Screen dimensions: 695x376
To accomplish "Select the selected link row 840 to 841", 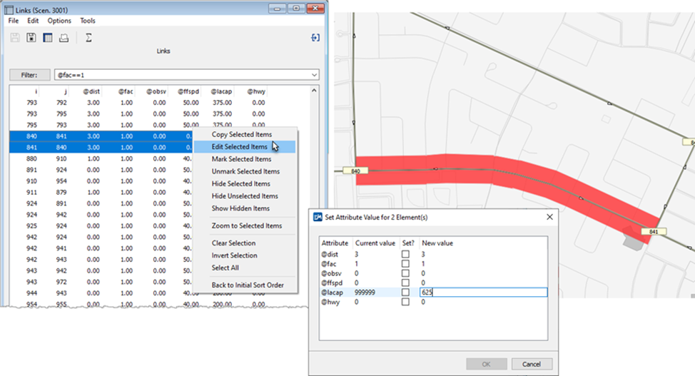I will click(x=101, y=136).
